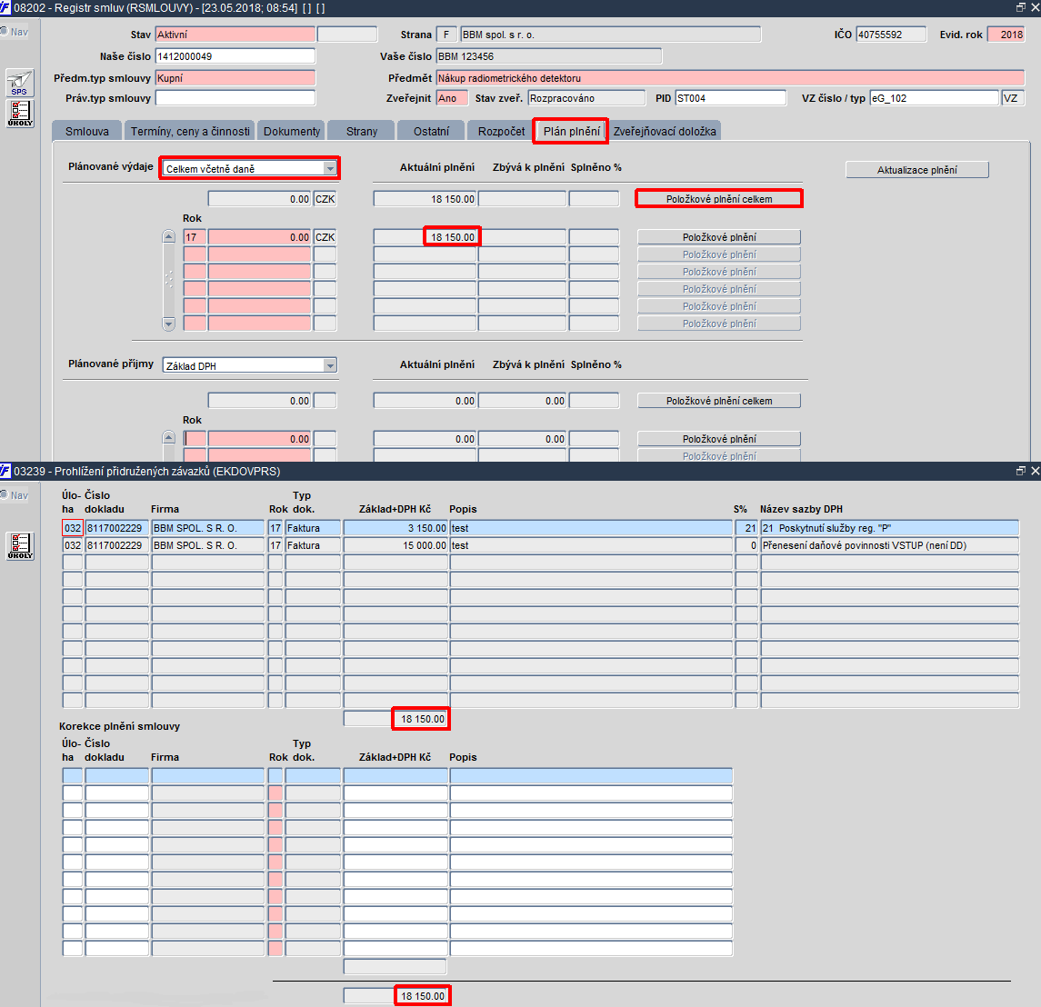Open the ÚKOLY icon in EKDOVPRS window
Screen dimensions: 1041x1007
(20, 545)
